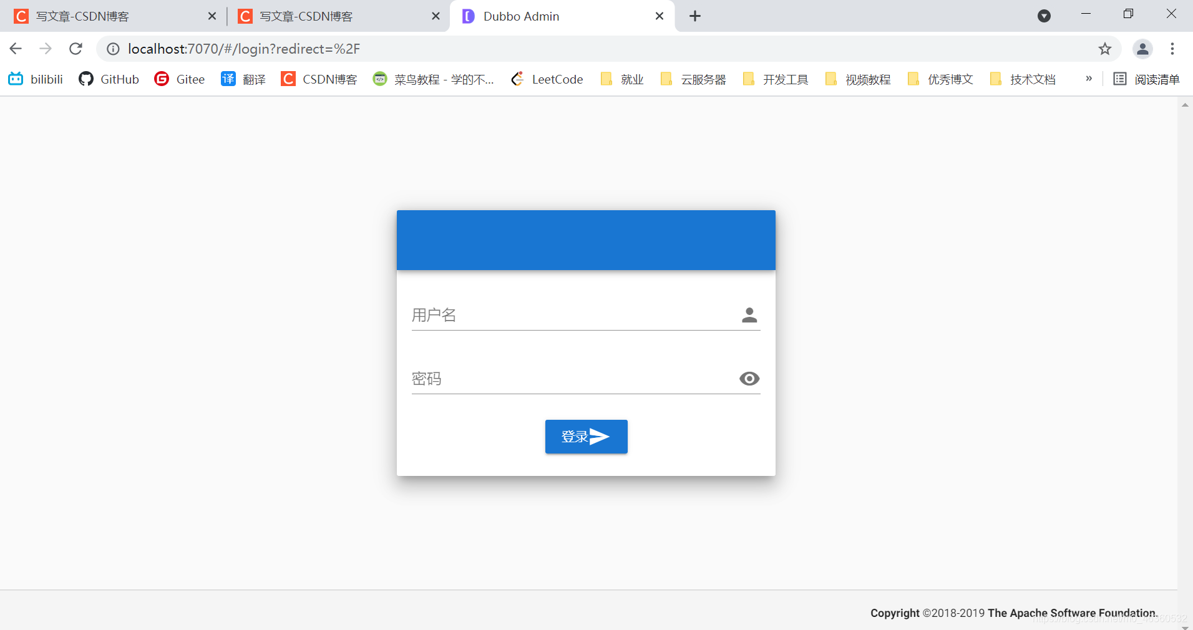The height and width of the screenshot is (630, 1193).
Task: Open the Gitee bookmark
Action: 180,79
